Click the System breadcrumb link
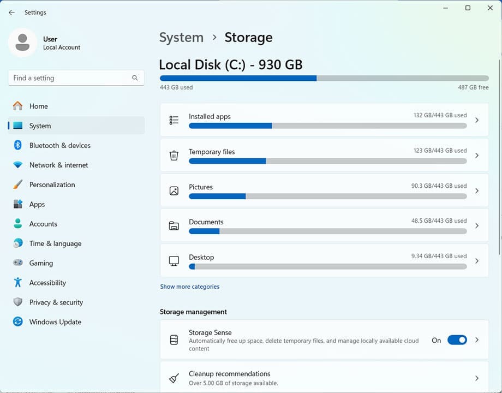Viewport: 502px width, 393px height. click(x=181, y=37)
